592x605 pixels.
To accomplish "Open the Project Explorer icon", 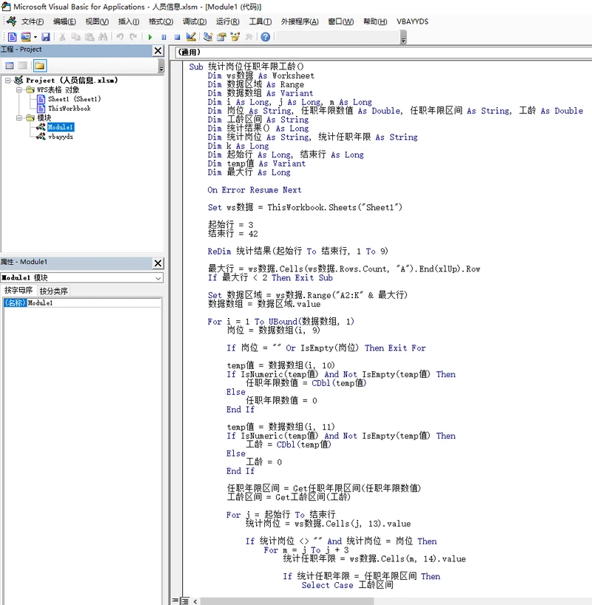I will point(208,37).
